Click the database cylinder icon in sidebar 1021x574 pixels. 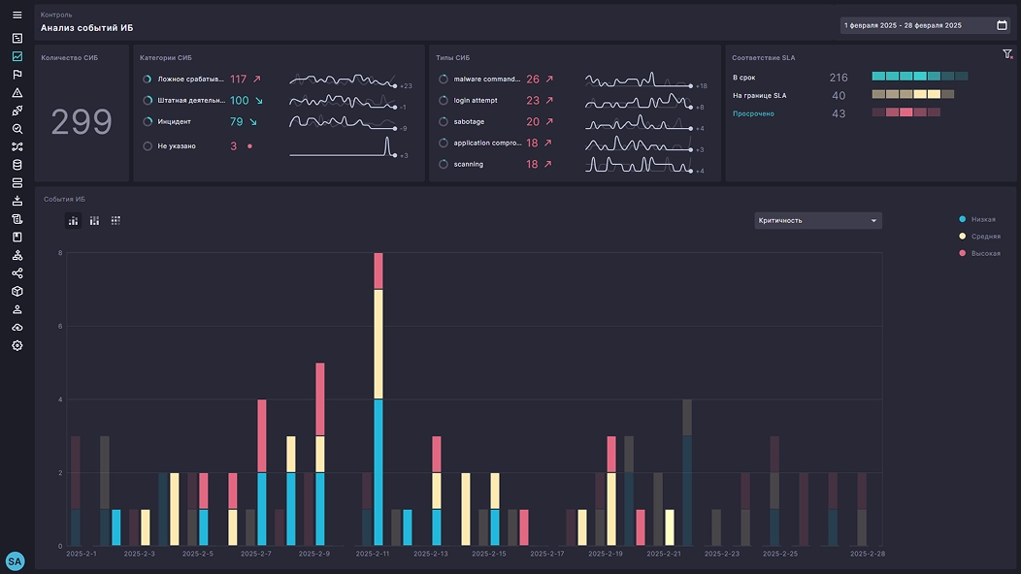click(x=16, y=165)
